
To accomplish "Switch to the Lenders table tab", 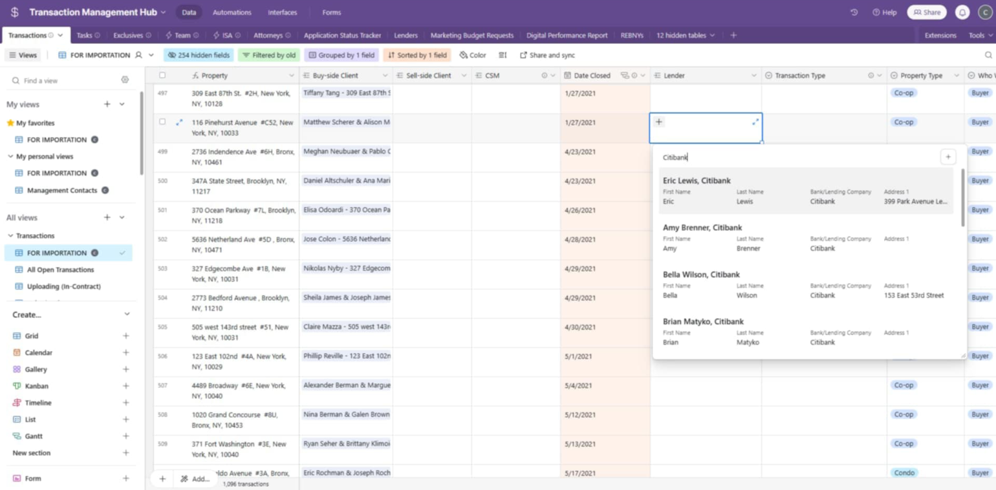I will point(406,36).
